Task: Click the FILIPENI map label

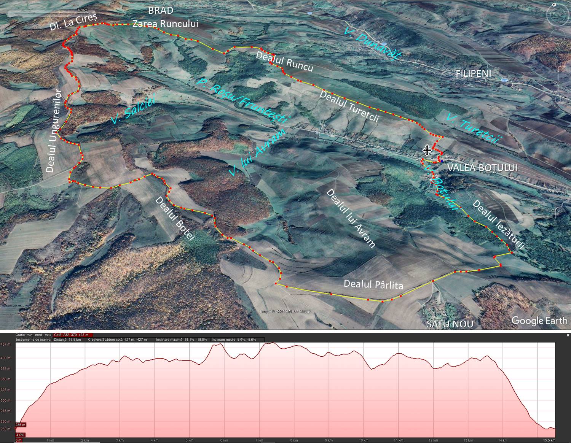Action: pos(473,74)
